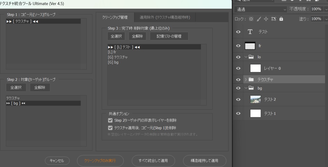Expand the テクスチャ group

(246, 79)
